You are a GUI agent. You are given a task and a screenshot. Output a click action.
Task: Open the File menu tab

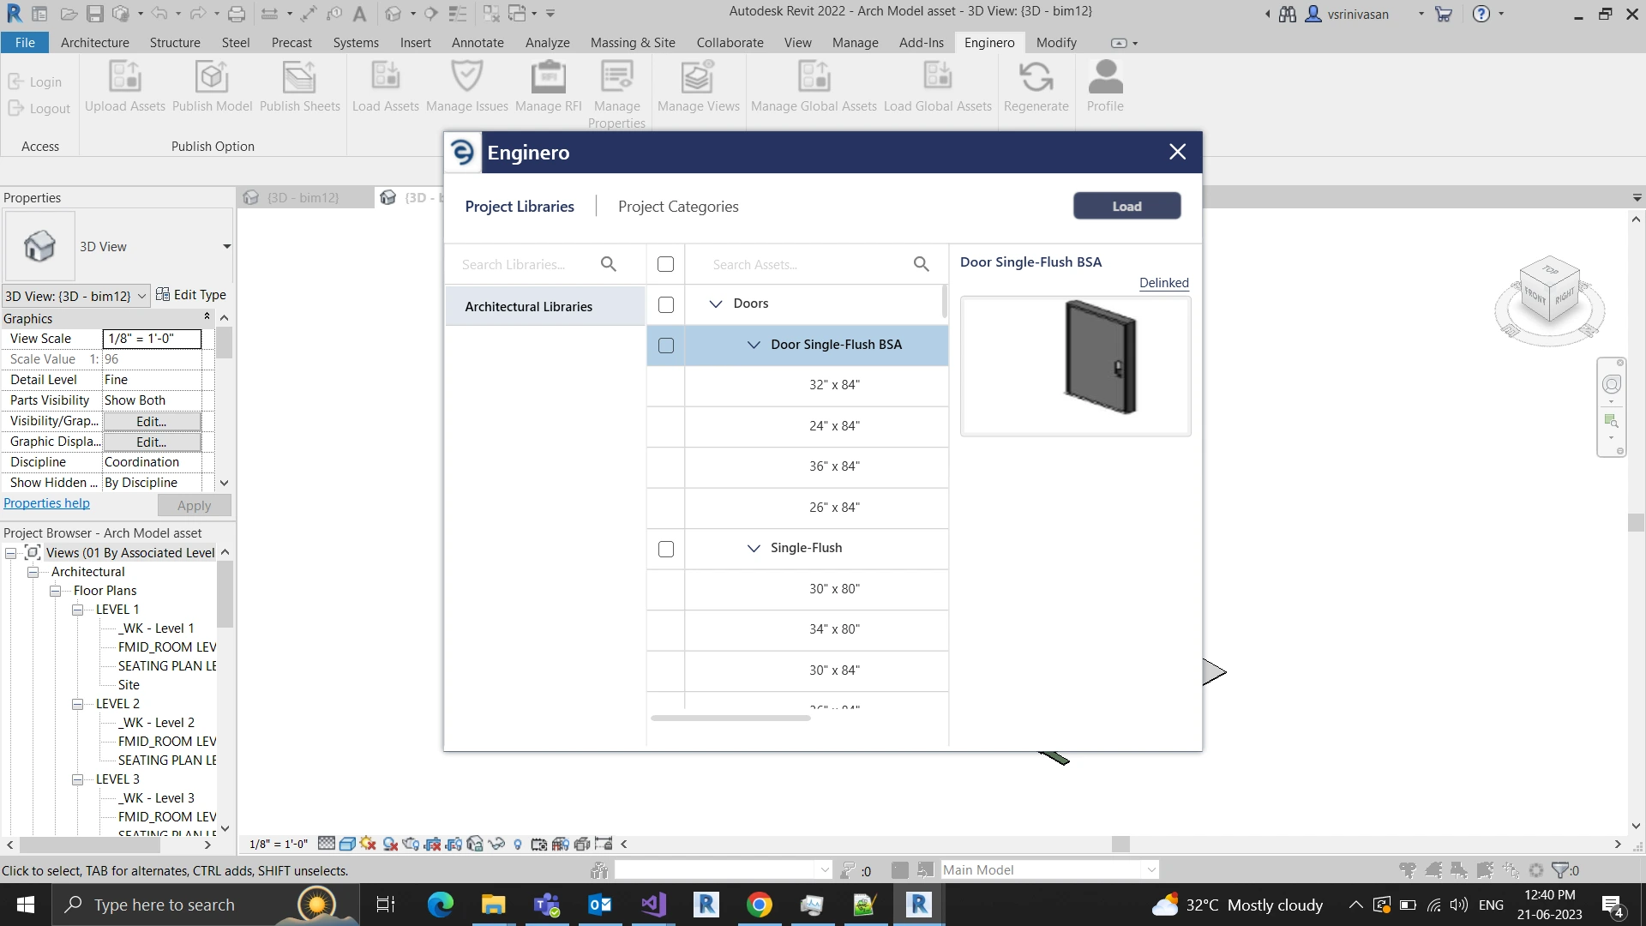click(25, 42)
